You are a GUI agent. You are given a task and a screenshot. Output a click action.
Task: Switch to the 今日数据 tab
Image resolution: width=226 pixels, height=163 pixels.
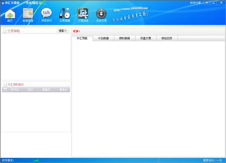click(x=103, y=38)
